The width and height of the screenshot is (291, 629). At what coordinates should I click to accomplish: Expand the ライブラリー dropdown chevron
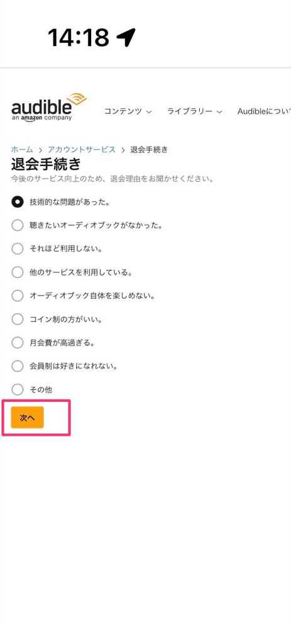219,112
